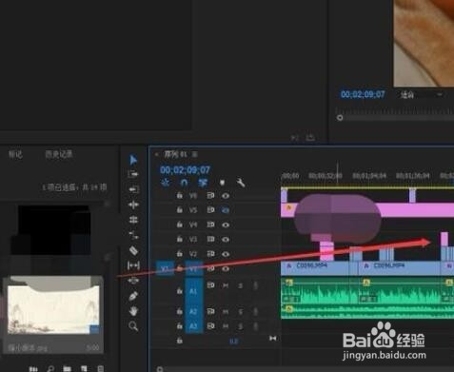Solo audio track A3

pos(240,326)
